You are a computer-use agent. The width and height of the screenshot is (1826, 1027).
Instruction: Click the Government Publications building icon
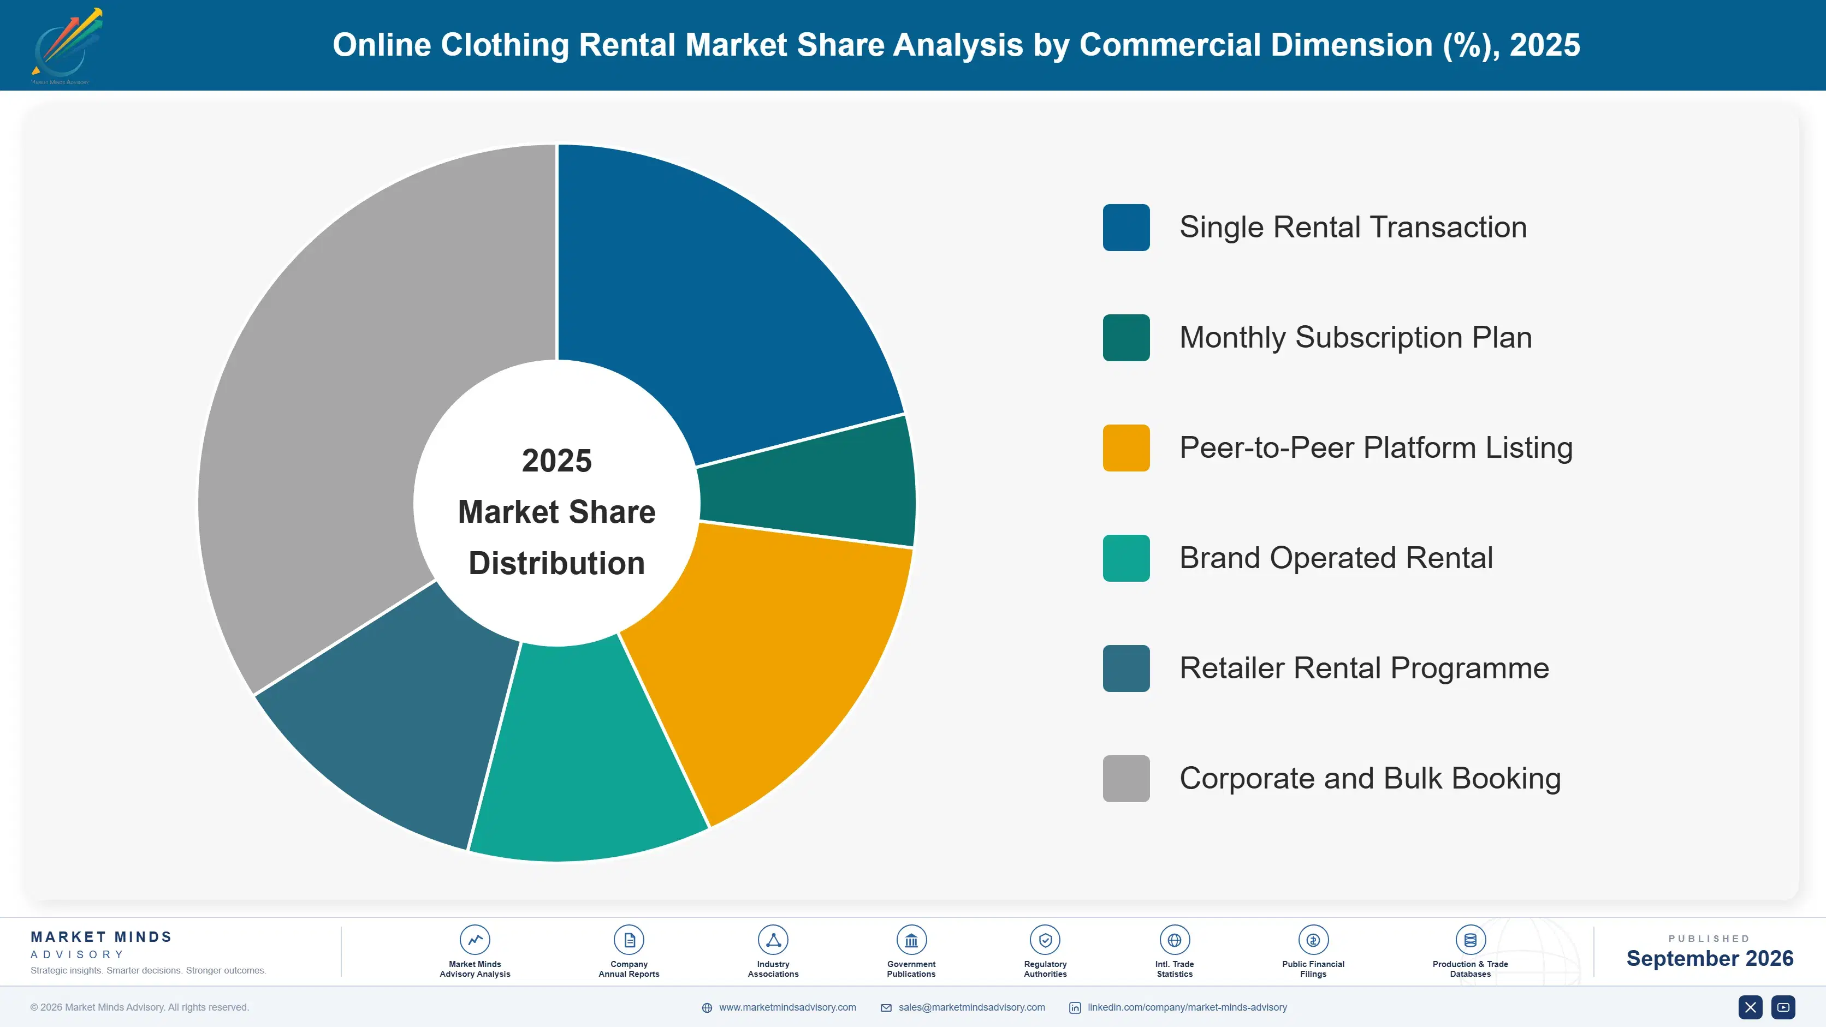(911, 940)
